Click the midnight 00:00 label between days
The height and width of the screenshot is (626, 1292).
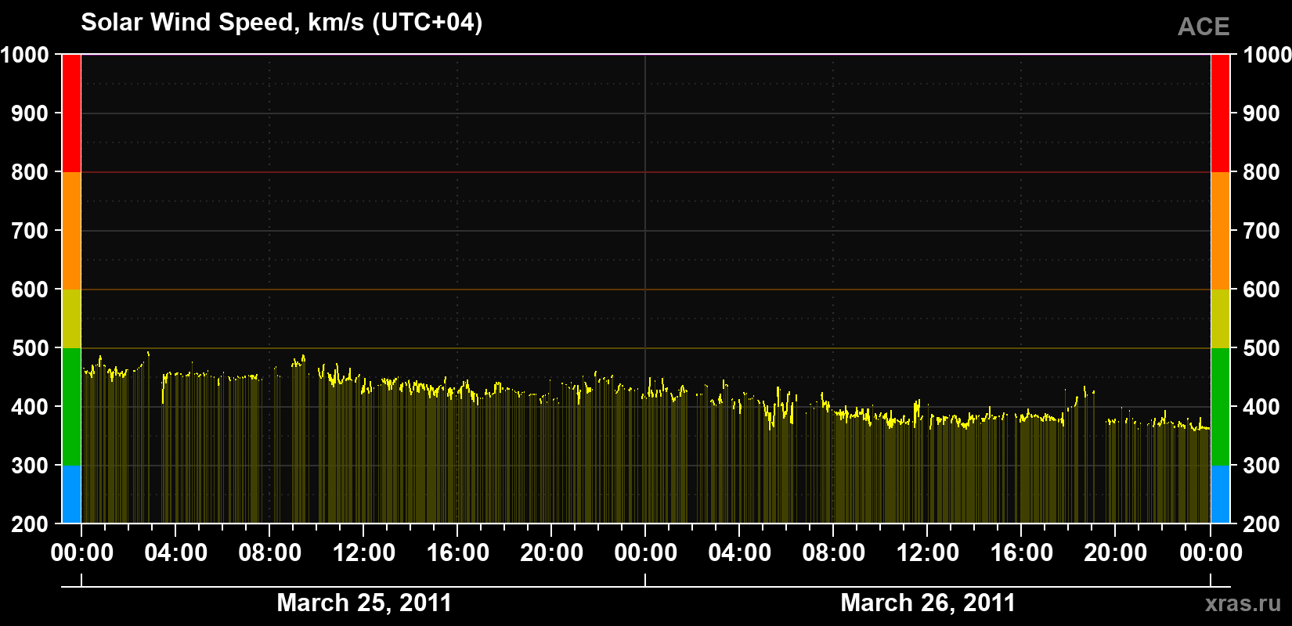646,552
